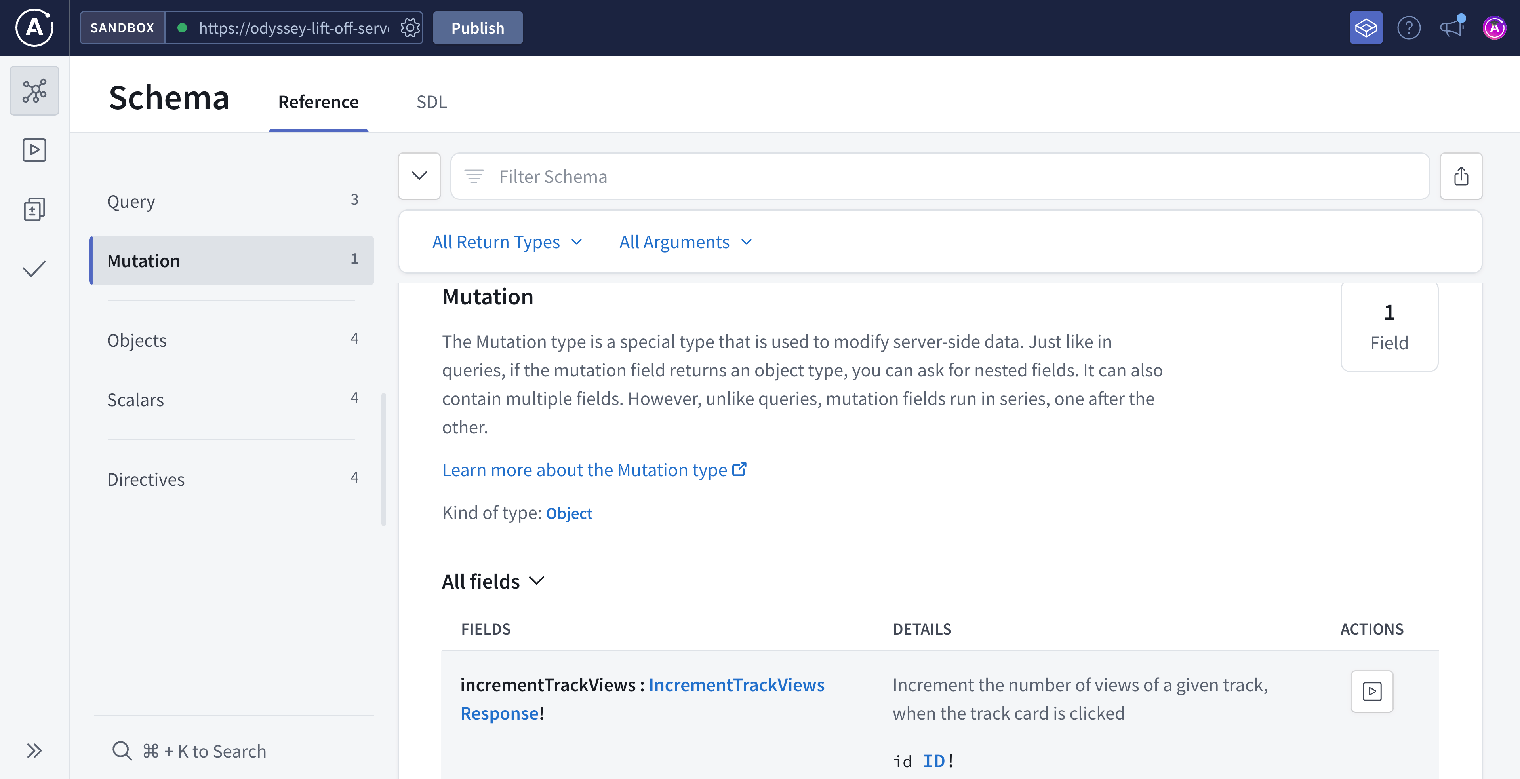Open the Explorer via the play icon sidebar

(x=34, y=150)
